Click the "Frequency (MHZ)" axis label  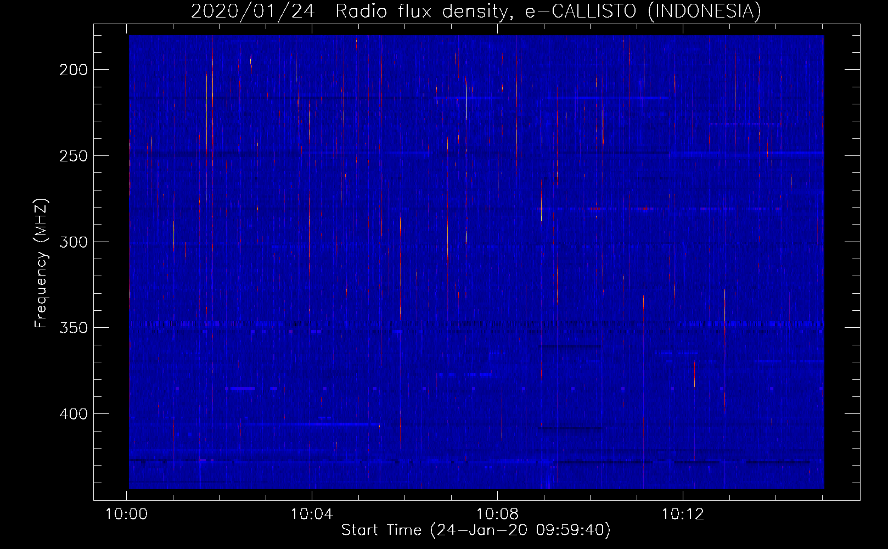pyautogui.click(x=41, y=264)
